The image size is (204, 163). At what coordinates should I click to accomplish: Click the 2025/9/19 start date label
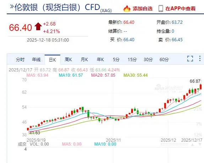click(36, 140)
